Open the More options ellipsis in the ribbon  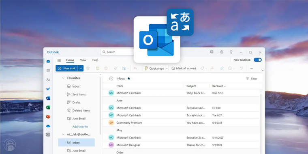point(251,68)
